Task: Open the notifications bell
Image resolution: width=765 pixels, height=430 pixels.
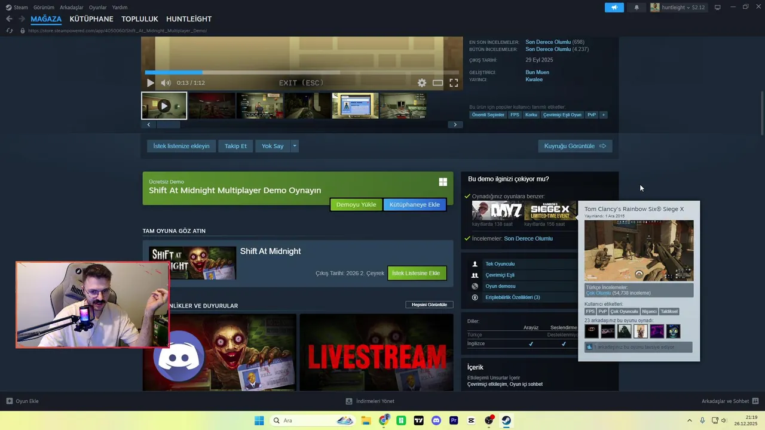Action: pos(637,7)
